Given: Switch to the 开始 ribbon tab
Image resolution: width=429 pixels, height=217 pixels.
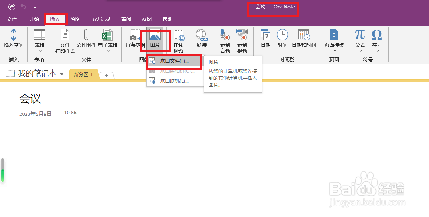Looking at the screenshot, I should pyautogui.click(x=34, y=19).
